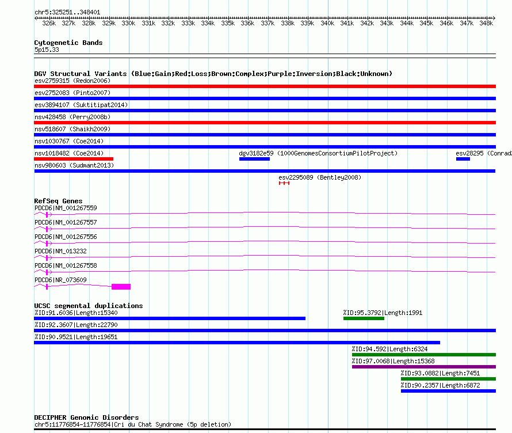512x433 pixels.
Task: Click the esv2295089 small red variant marker
Action: point(284,183)
